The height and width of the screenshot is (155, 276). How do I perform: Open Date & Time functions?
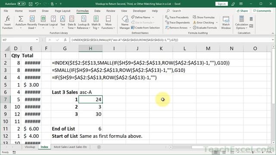pyautogui.click(x=72, y=22)
